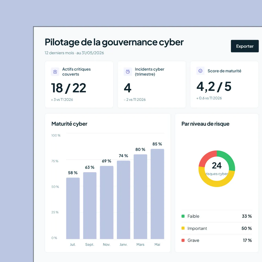Click the 'Score de maturité' label

tap(225, 71)
